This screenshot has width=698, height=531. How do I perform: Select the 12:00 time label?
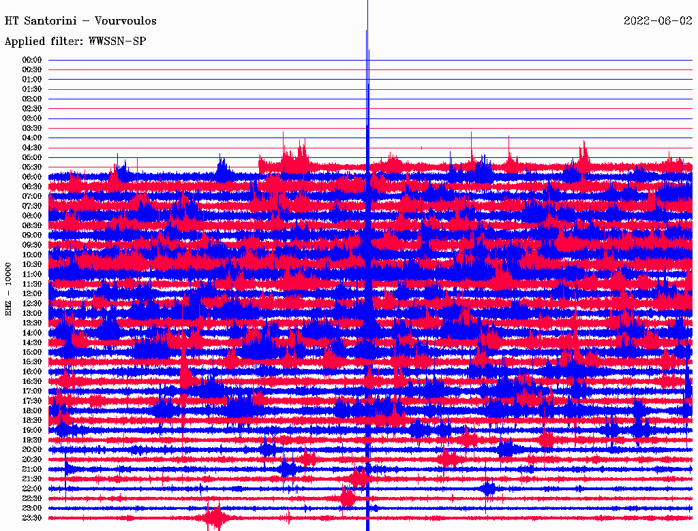point(32,294)
